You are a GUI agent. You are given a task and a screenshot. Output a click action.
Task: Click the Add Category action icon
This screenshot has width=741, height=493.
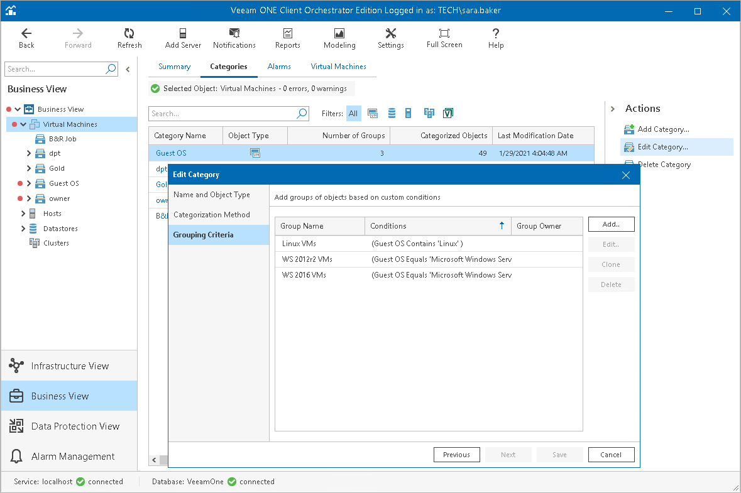click(629, 129)
